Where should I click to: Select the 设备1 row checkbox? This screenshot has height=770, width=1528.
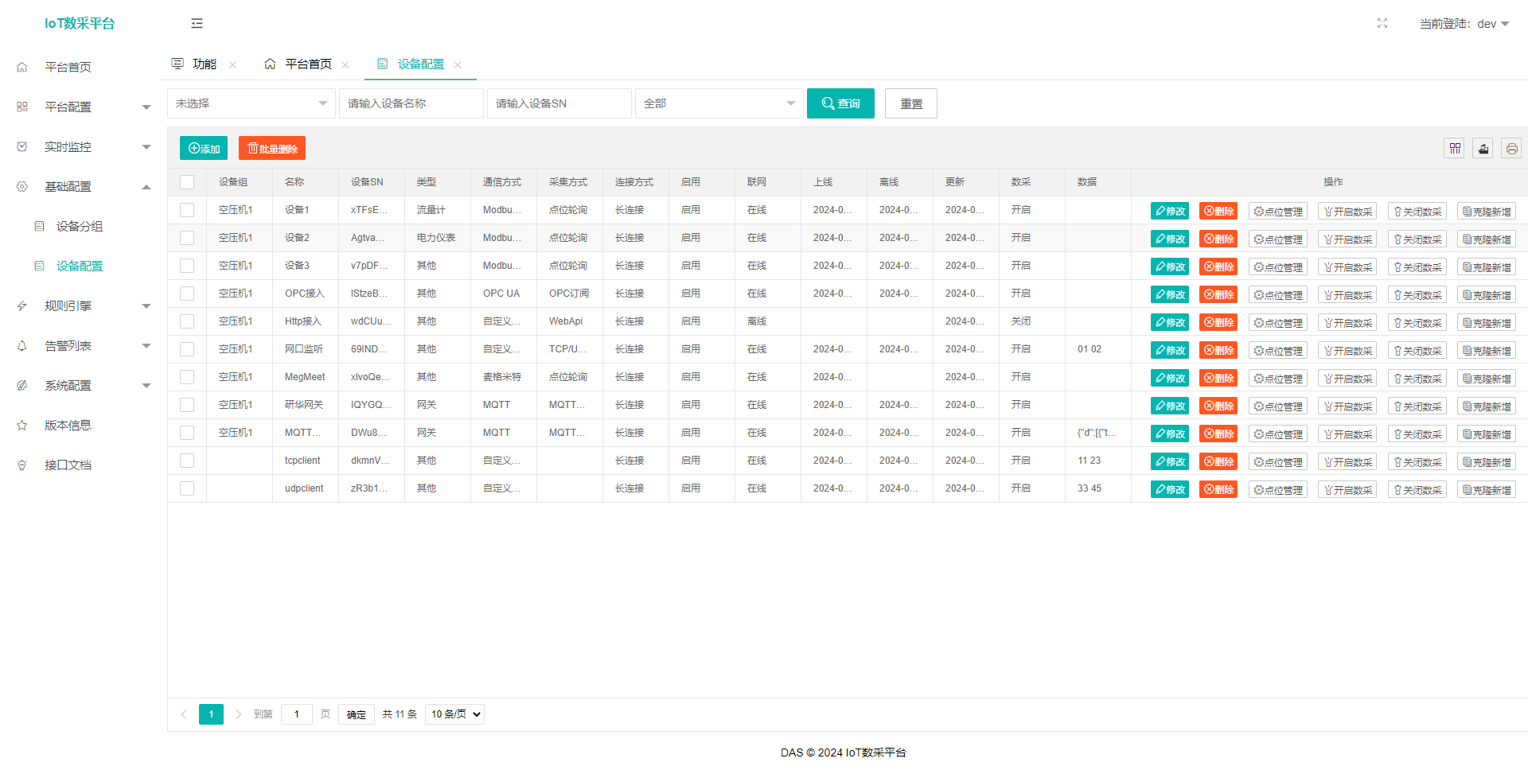187,210
